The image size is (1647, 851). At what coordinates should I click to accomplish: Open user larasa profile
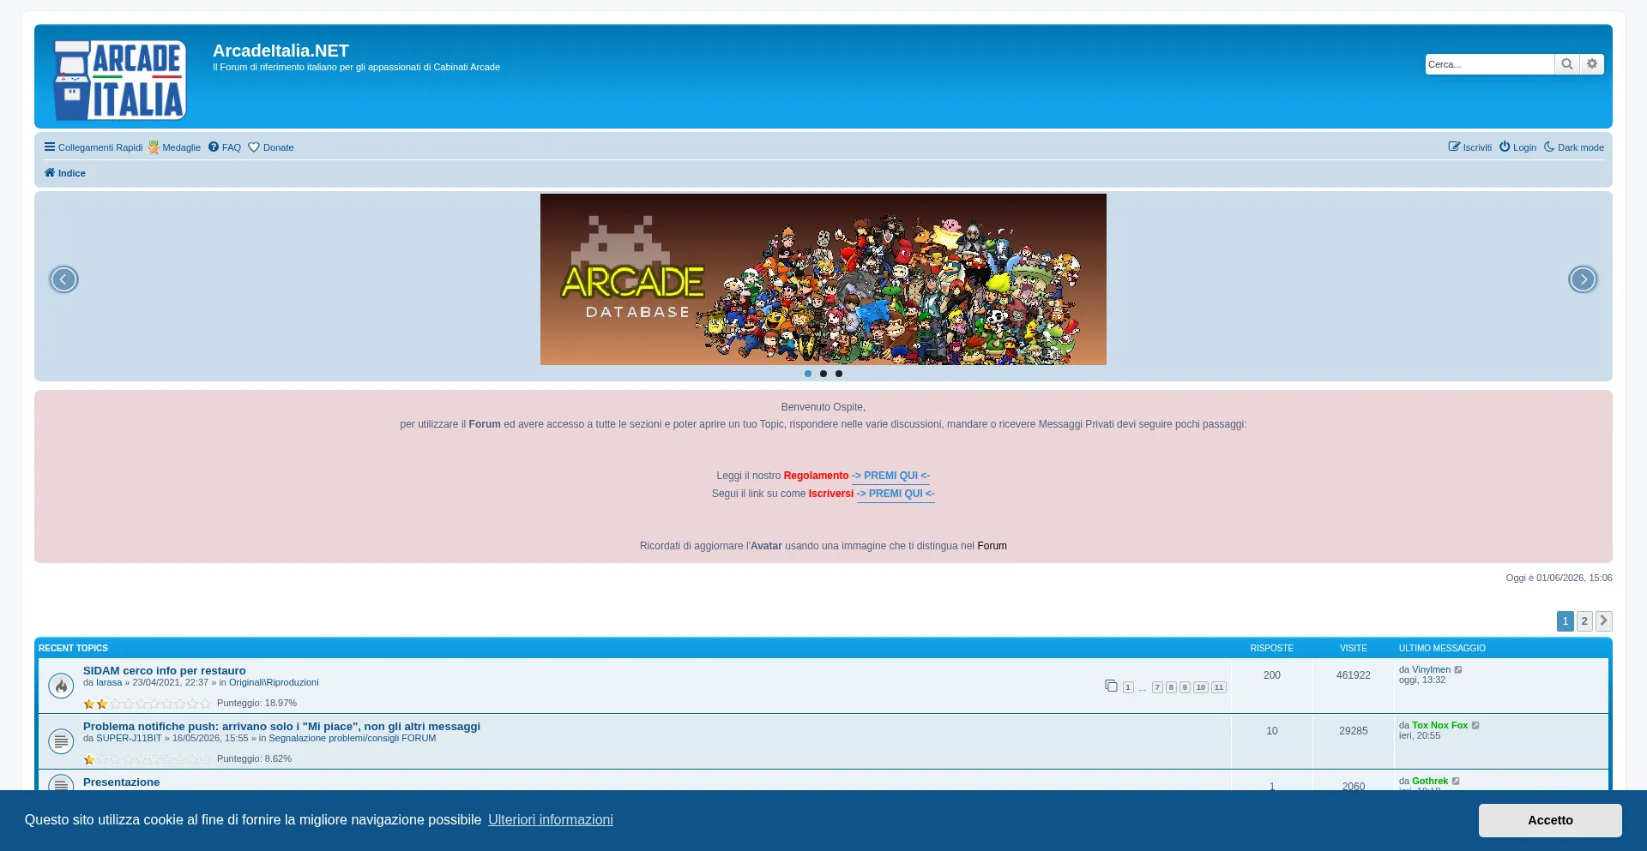[109, 683]
